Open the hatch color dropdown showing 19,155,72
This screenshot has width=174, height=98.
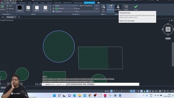[x=65, y=8]
